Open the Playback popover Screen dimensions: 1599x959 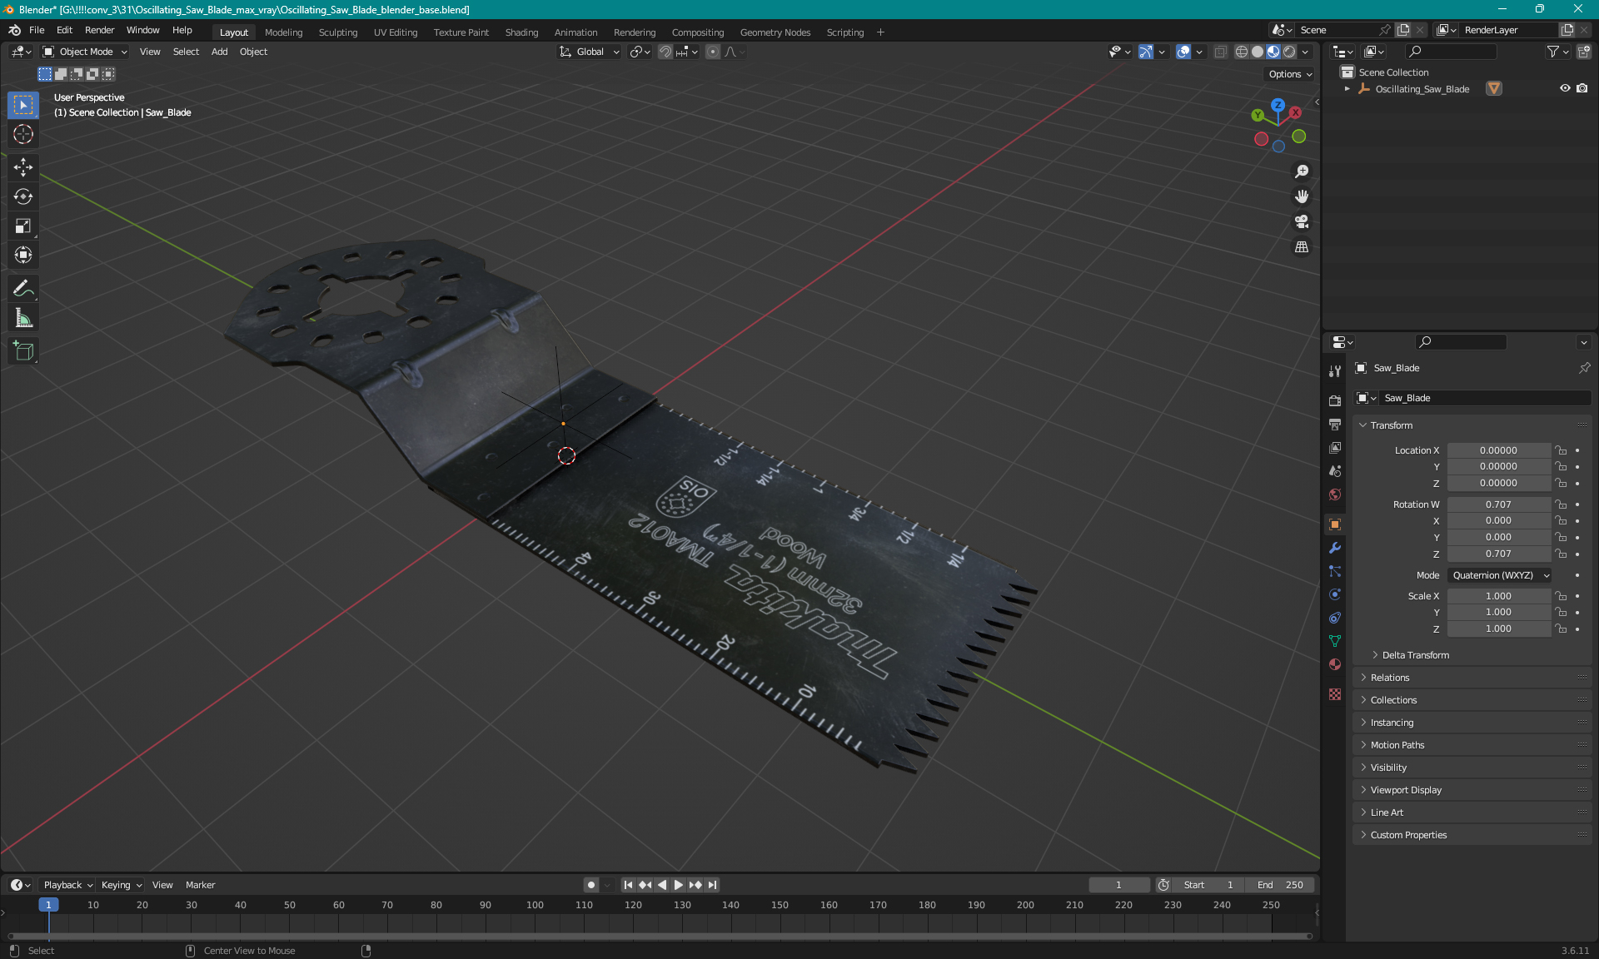(67, 885)
